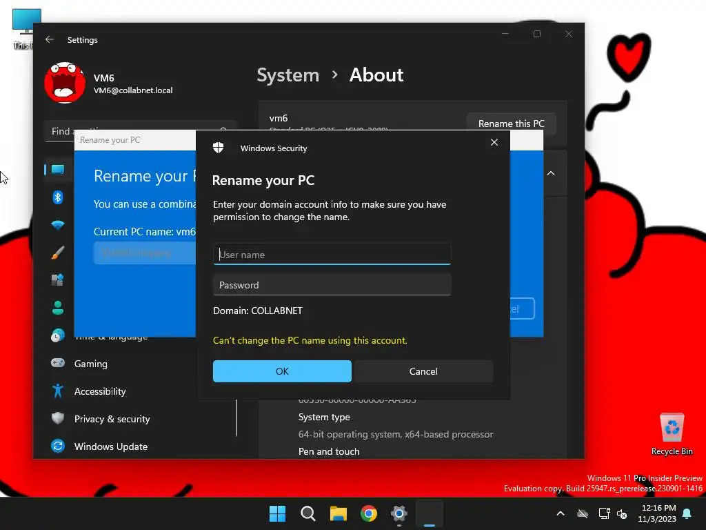Select "Pen and touch" label
The image size is (706, 530).
coord(329,451)
